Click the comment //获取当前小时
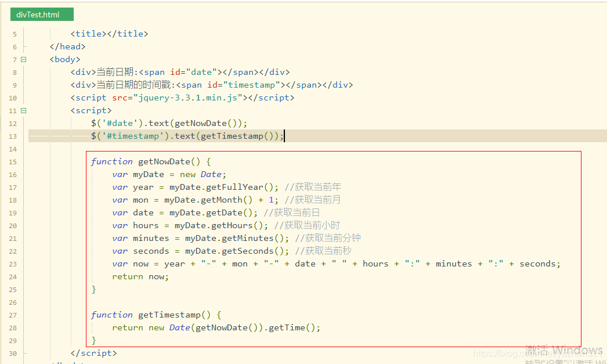The image size is (607, 364). (307, 225)
